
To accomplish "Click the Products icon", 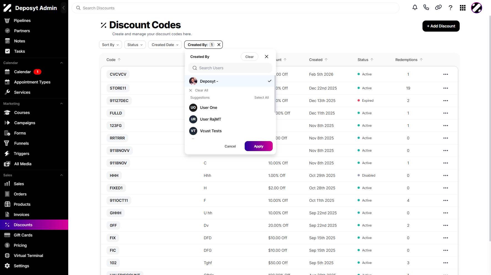I will (7, 204).
